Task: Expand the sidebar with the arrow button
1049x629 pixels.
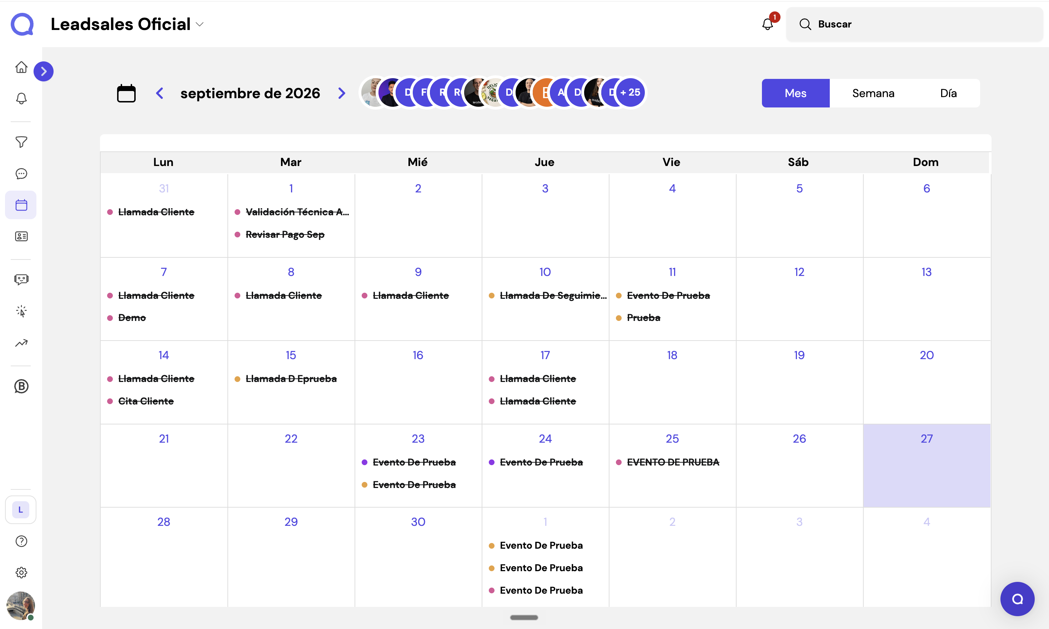Action: [44, 71]
